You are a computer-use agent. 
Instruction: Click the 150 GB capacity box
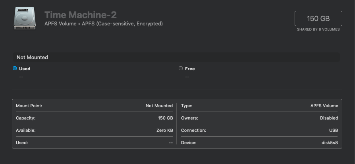coord(318,19)
